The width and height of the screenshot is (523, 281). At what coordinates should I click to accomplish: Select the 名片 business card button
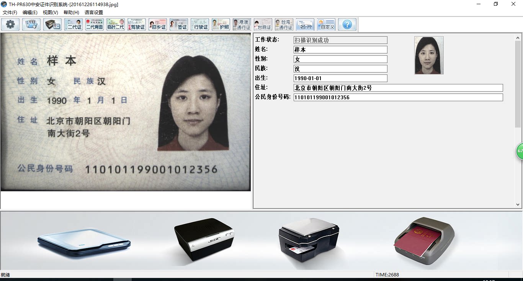coord(305,24)
